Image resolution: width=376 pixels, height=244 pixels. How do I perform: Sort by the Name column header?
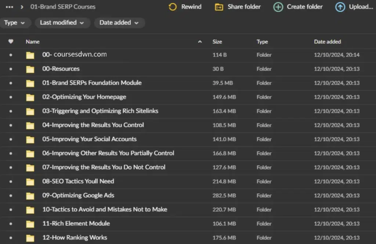click(33, 42)
